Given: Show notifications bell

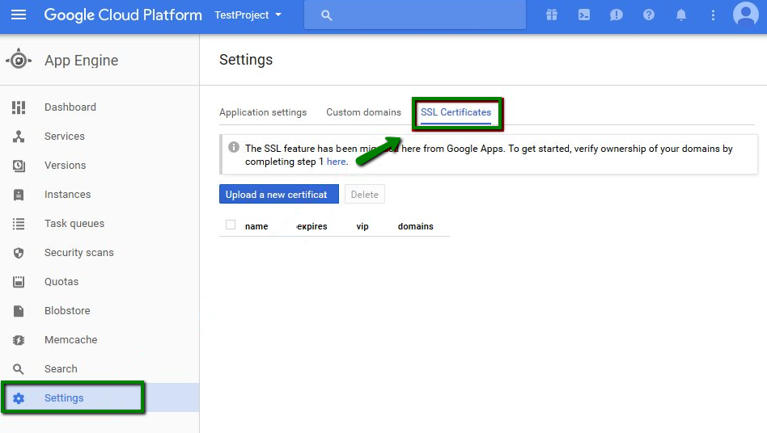Looking at the screenshot, I should pos(681,15).
